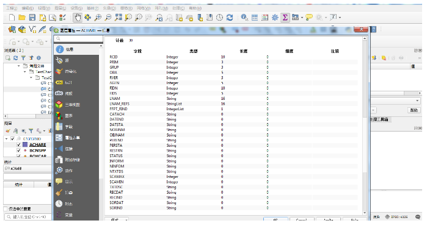Open layer styling panel brush icon

[x=8, y=131]
